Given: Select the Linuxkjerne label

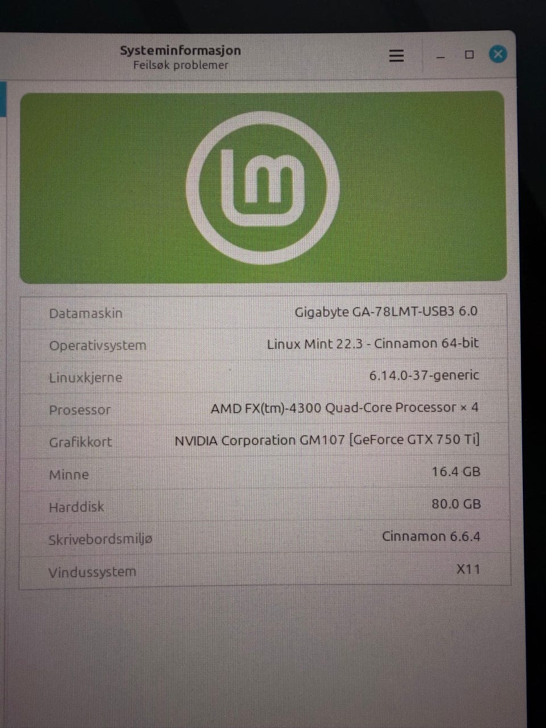Looking at the screenshot, I should (x=85, y=378).
